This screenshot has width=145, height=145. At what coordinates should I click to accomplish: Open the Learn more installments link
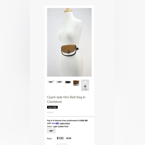click(x=65, y=123)
